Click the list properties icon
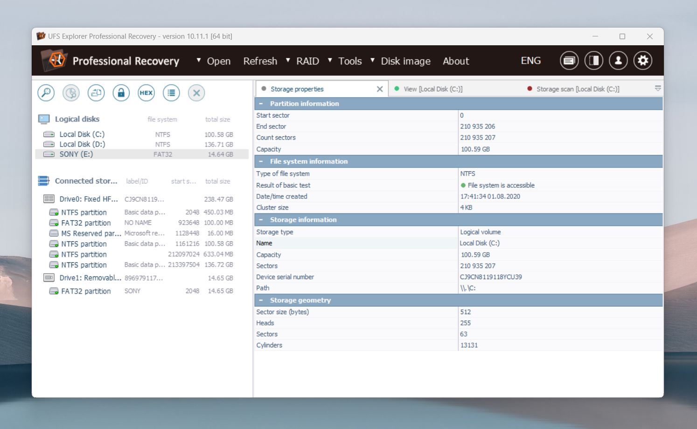Viewport: 697px width, 429px height. [171, 93]
